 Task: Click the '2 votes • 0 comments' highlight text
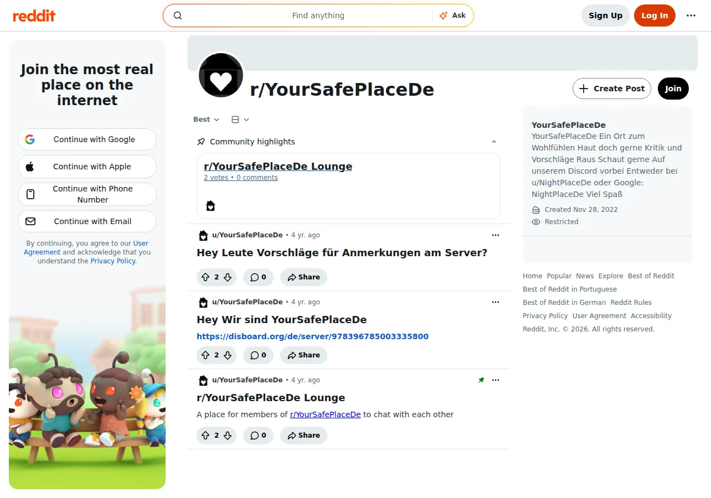[240, 178]
